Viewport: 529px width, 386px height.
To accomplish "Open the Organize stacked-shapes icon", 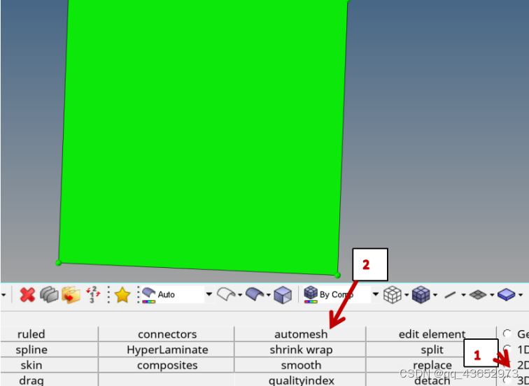I will 49,294.
